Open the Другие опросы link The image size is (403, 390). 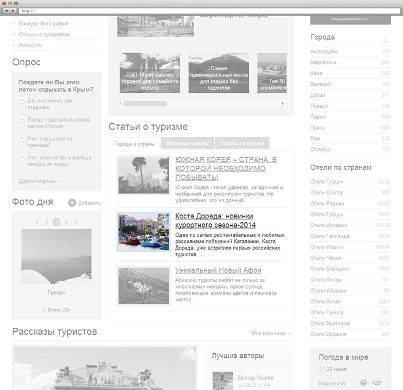click(40, 181)
